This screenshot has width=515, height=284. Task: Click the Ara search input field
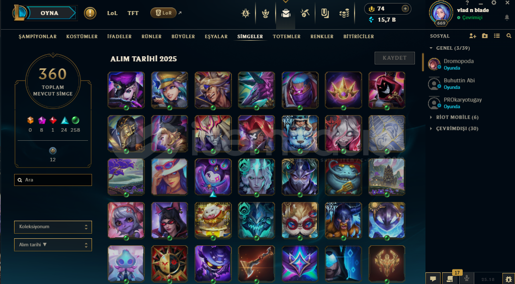53,180
